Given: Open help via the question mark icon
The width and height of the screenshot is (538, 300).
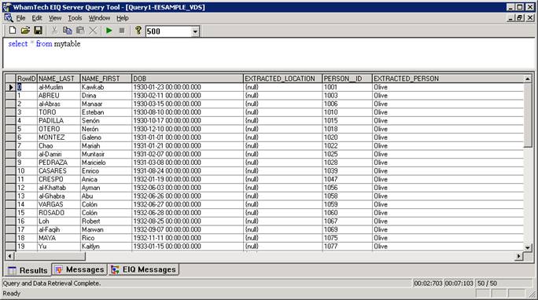Looking at the screenshot, I should tap(138, 31).
